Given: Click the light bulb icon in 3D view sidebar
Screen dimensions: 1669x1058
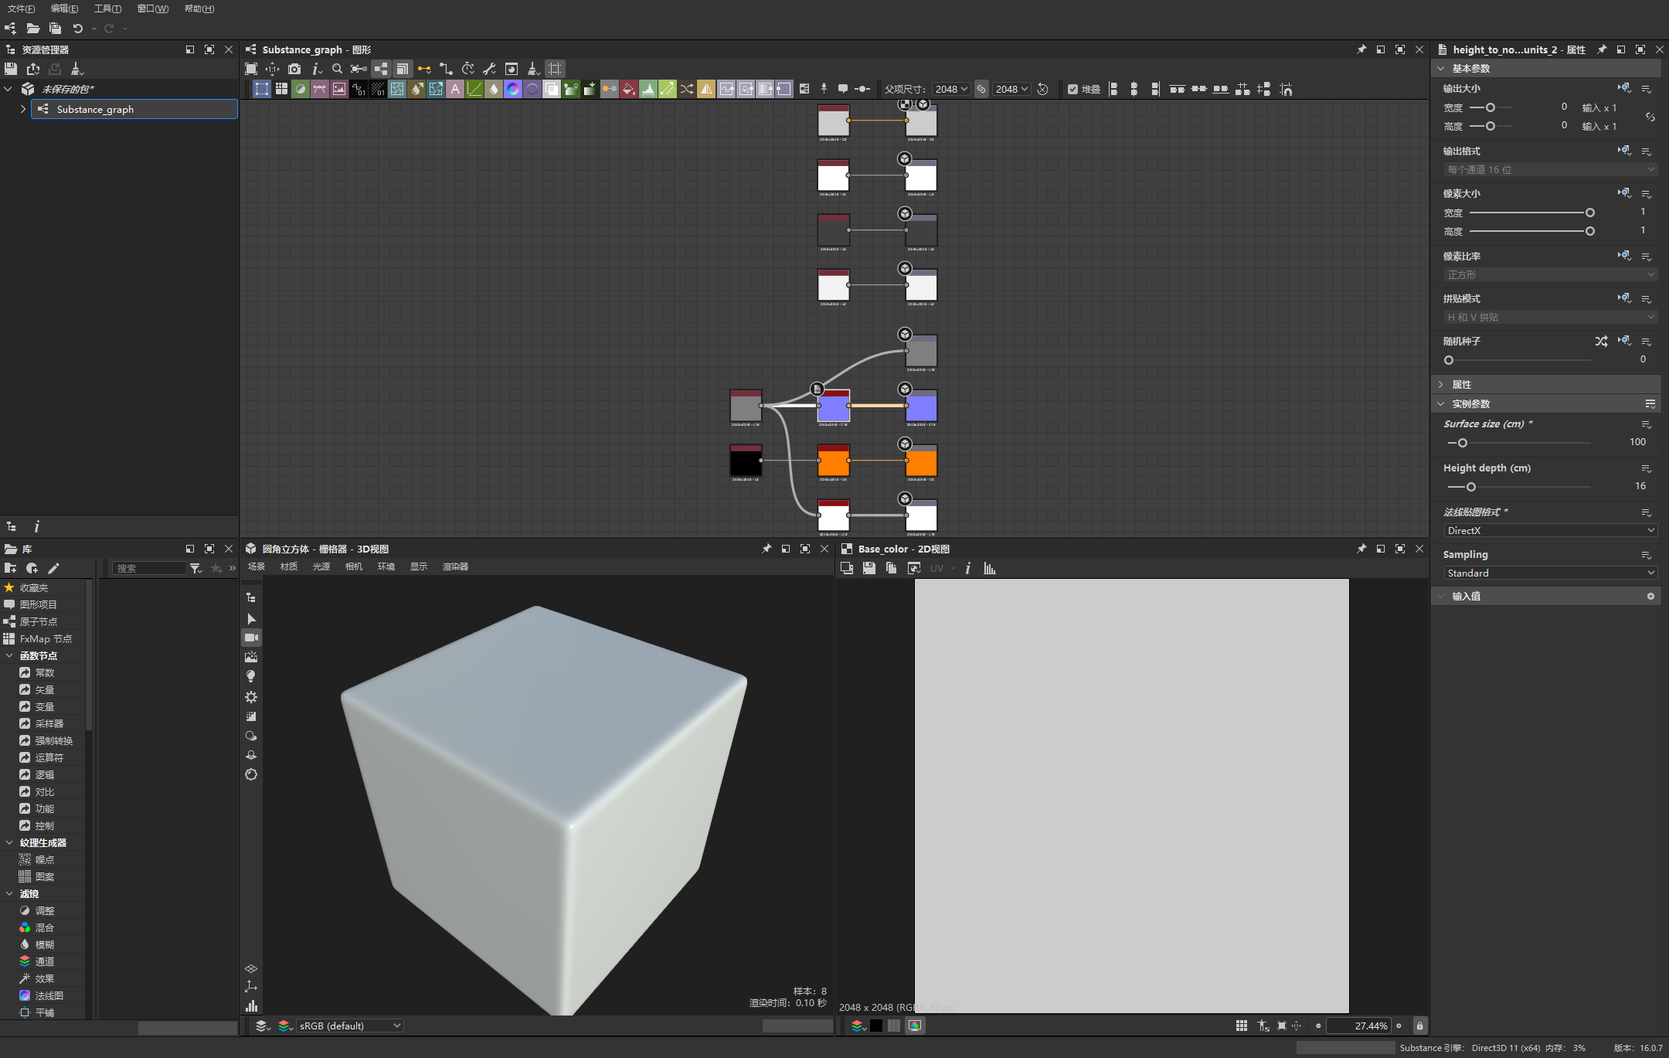Looking at the screenshot, I should [251, 676].
